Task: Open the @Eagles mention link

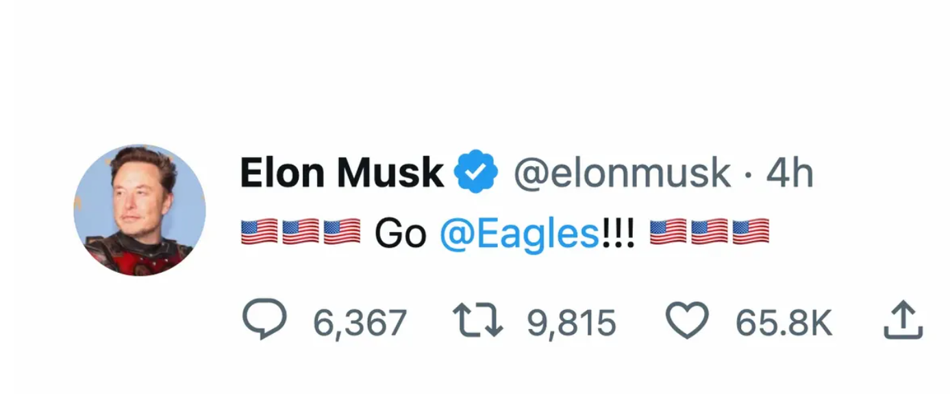Action: [x=520, y=234]
